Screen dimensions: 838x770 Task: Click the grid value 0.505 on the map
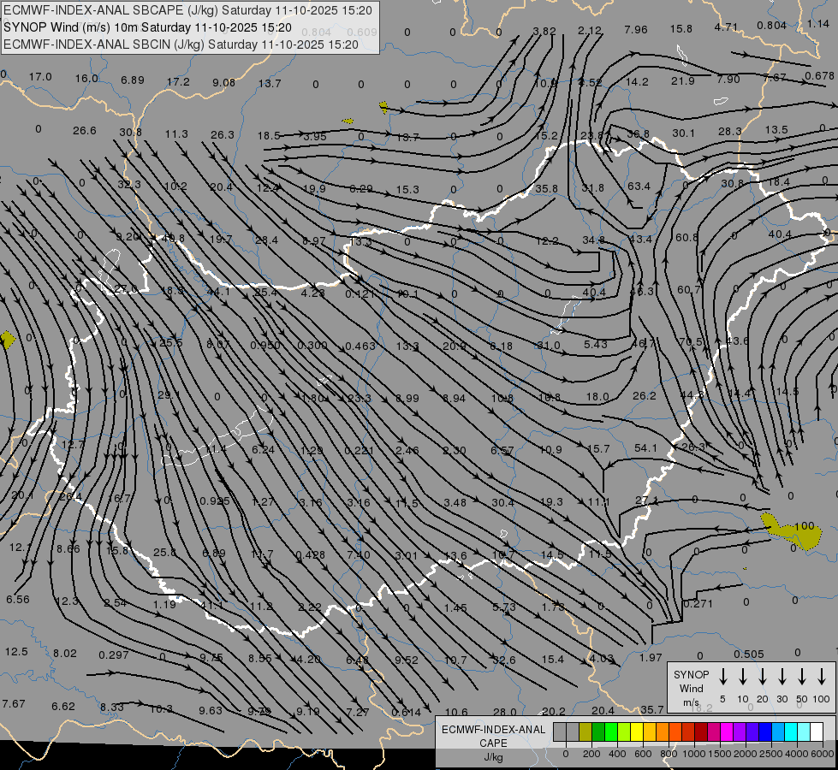pyautogui.click(x=749, y=654)
